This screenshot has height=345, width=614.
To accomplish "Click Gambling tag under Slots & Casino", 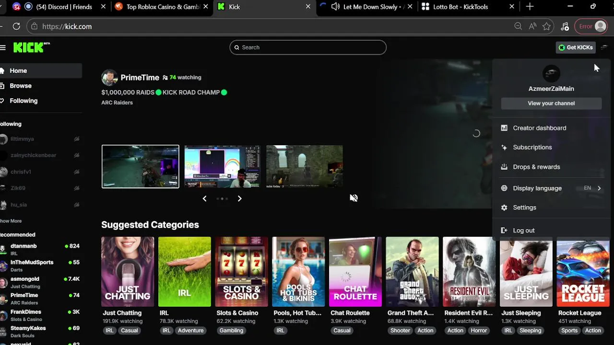I will [231, 330].
